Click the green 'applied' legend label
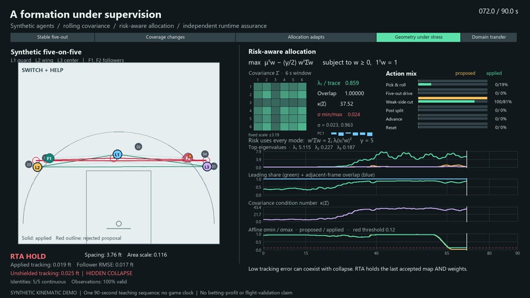530x298 pixels. [x=494, y=73]
